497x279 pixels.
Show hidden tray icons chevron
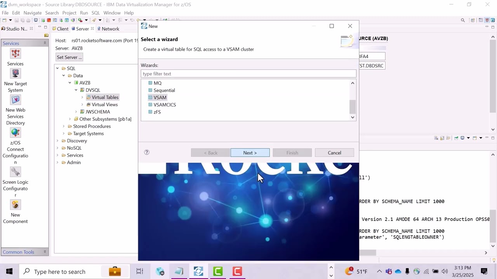tap(379, 271)
